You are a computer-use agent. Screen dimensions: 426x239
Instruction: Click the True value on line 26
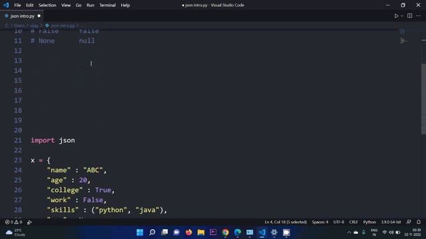coord(103,190)
